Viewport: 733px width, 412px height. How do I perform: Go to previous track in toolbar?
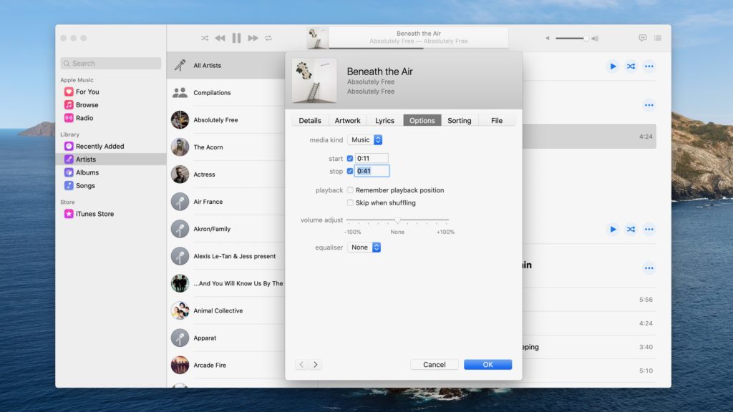point(220,38)
